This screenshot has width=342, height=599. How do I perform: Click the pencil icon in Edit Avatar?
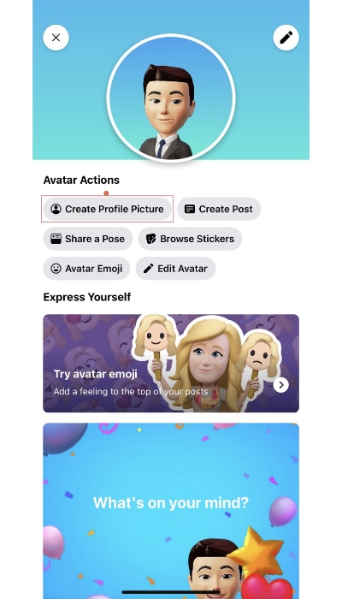[x=149, y=269]
